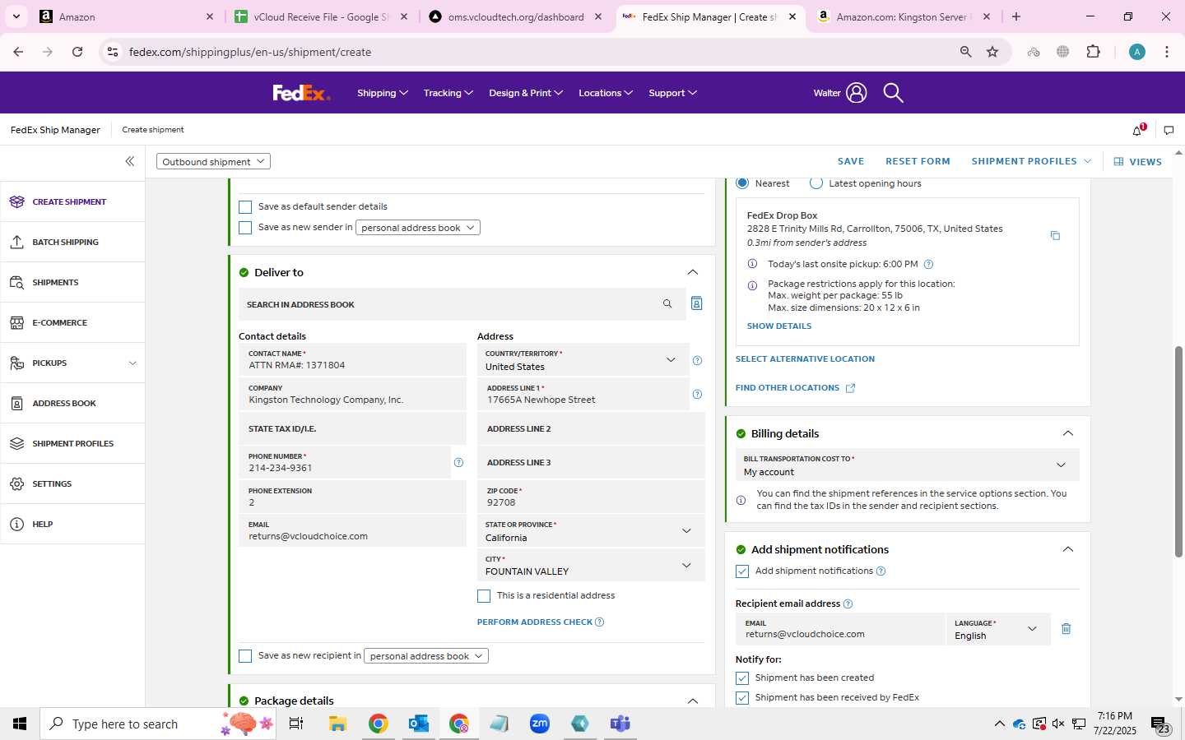Open Outlook from the taskbar
This screenshot has height=740, width=1185.
418,724
